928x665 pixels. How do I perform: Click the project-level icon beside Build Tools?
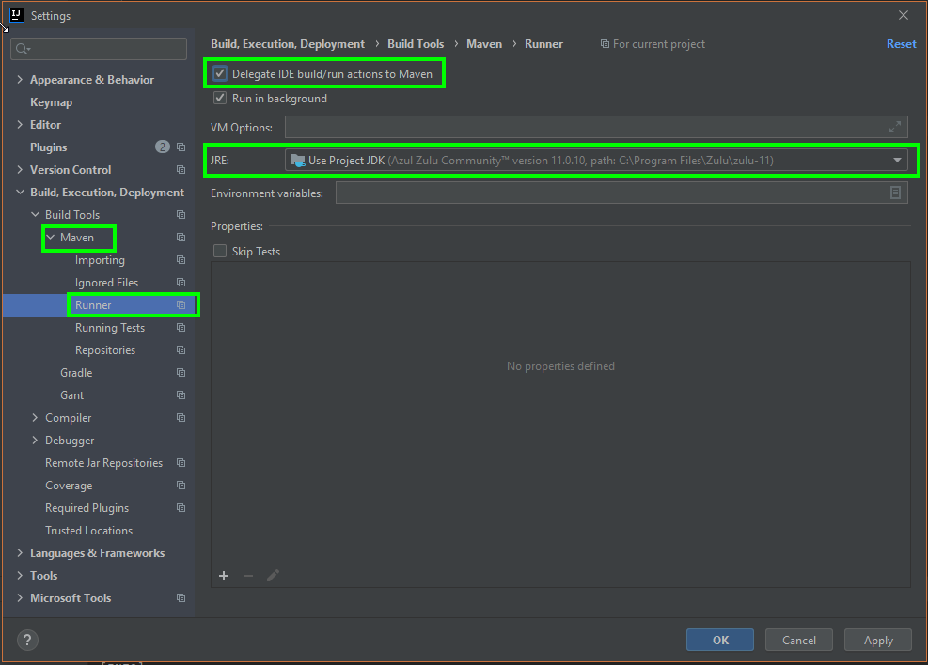181,214
